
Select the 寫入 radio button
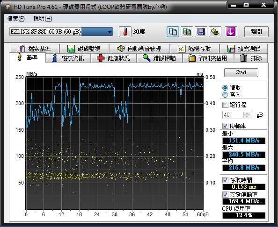[x=225, y=95]
